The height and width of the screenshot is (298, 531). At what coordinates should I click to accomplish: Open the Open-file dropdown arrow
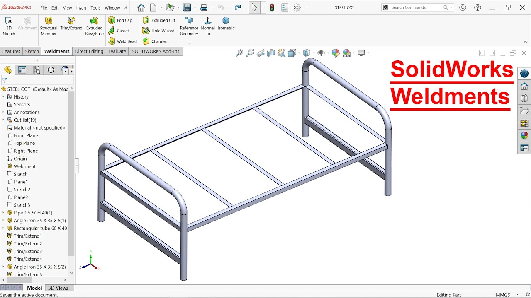pos(178,7)
